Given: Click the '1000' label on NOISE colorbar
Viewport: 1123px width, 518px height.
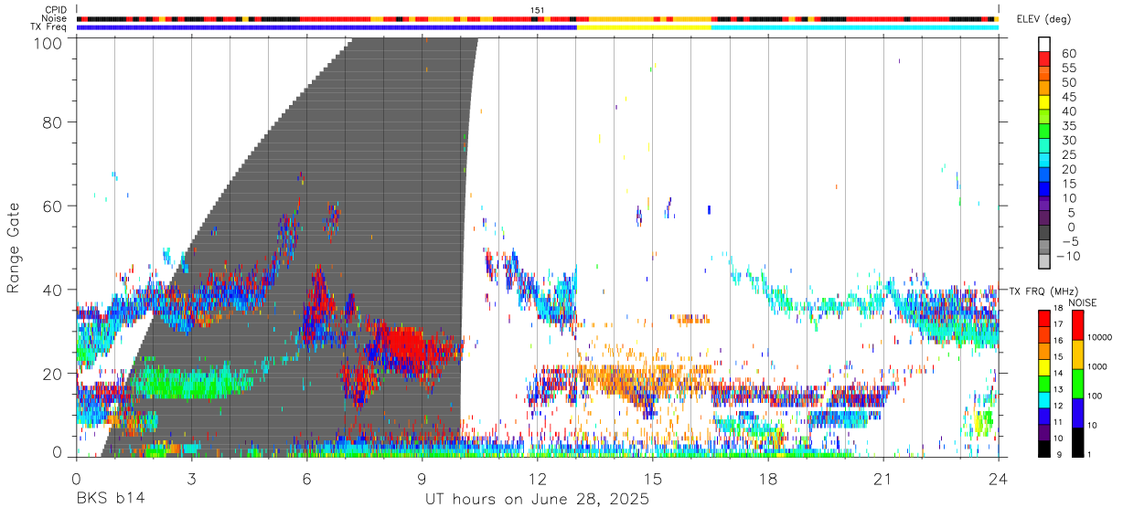Looking at the screenshot, I should point(1098,368).
